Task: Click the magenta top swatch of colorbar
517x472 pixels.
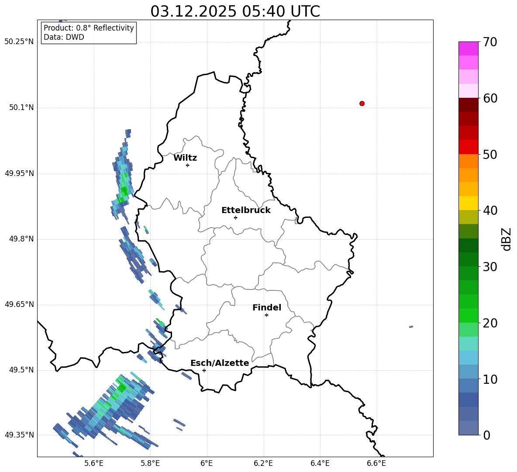Action: (x=468, y=48)
